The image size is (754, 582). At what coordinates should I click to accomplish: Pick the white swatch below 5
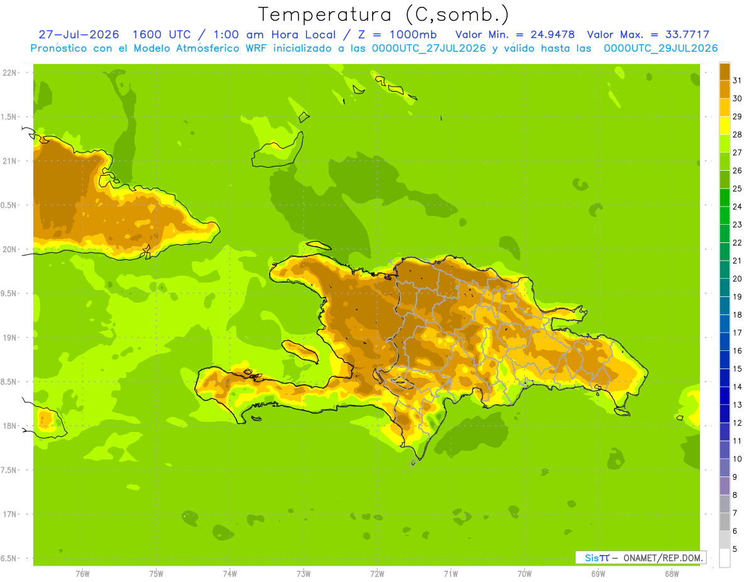click(724, 558)
